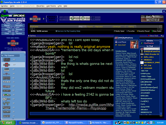Viewport: 166px width, 125px height.
Task: Open the Planet Battlefield banner
Action: coord(152,18)
